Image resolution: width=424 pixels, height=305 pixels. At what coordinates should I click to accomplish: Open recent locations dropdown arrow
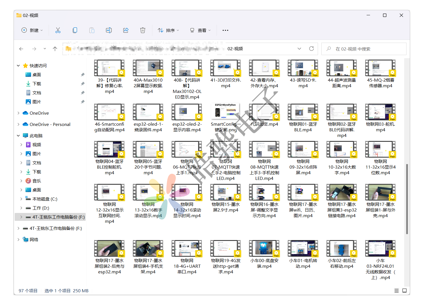tap(45, 49)
